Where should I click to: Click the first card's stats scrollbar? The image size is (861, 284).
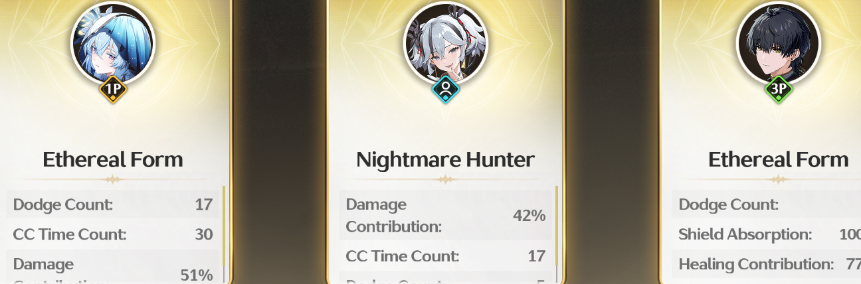click(x=224, y=234)
